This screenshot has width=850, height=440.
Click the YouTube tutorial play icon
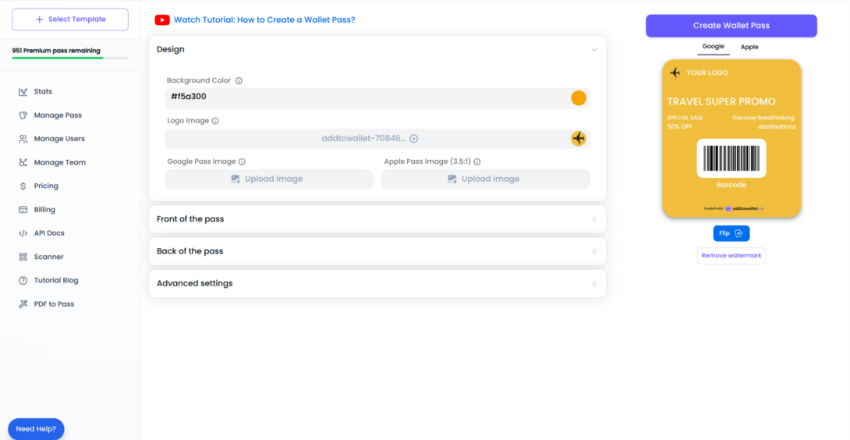tap(162, 20)
